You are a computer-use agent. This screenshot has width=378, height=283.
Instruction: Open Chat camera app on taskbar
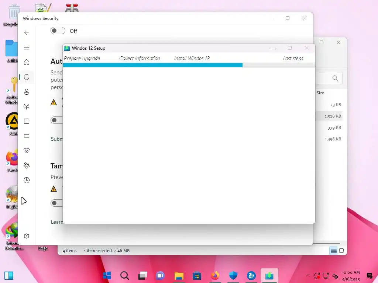coord(160,276)
